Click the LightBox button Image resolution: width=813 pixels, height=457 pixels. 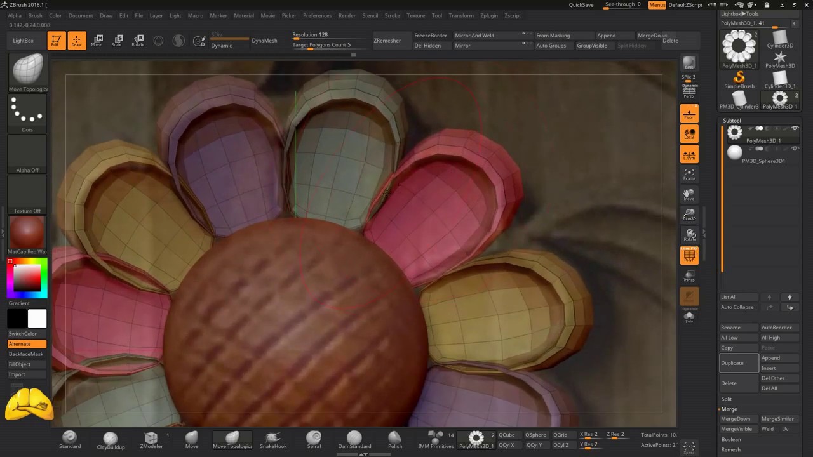pos(24,41)
